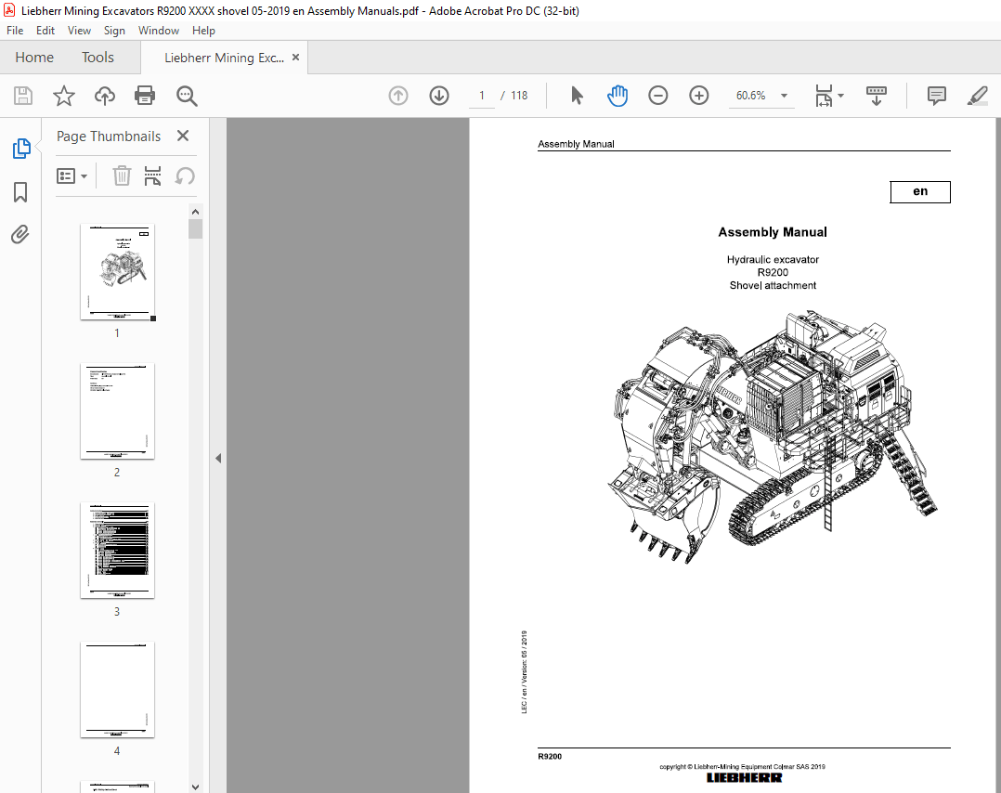Switch to the Tools tab

tap(97, 58)
